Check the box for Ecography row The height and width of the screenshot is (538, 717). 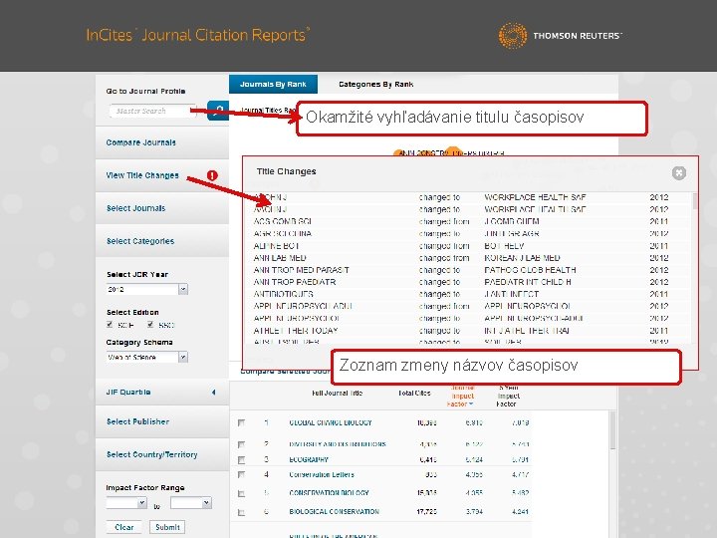241,459
